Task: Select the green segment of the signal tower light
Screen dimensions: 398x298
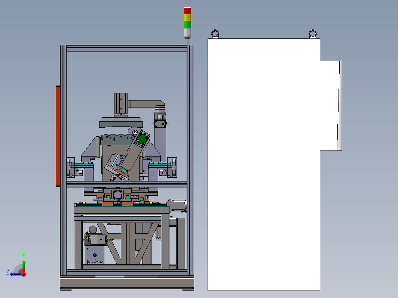Action: [x=187, y=25]
